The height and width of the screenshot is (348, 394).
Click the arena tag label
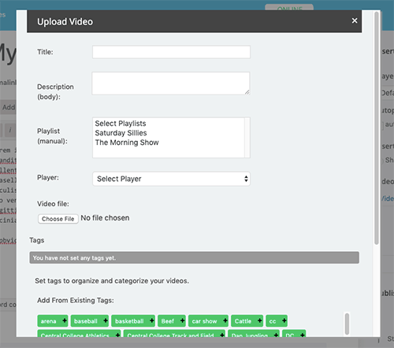click(x=48, y=321)
